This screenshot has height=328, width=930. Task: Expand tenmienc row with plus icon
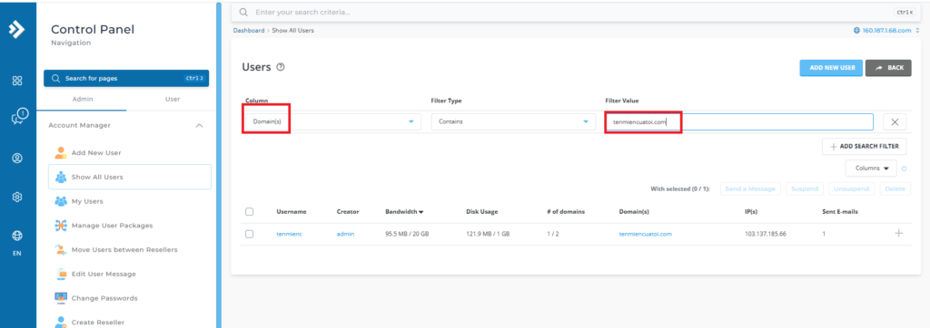click(898, 233)
